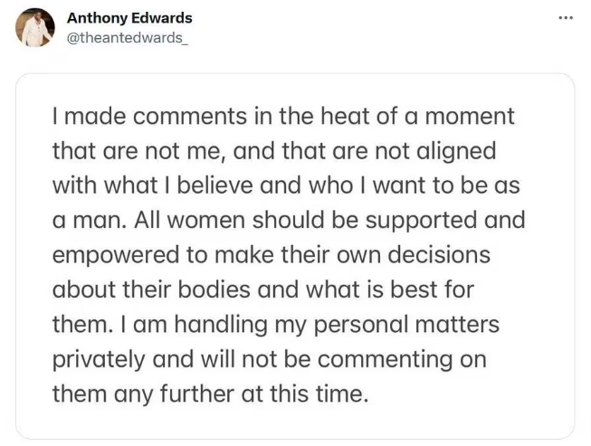Viewport: 591px width, 446px height.
Task: Open the Anthony Edwards display name link
Action: point(130,18)
